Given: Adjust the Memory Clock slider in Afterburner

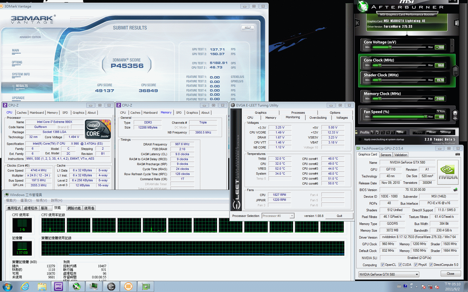Looking at the screenshot, I should (x=400, y=99).
